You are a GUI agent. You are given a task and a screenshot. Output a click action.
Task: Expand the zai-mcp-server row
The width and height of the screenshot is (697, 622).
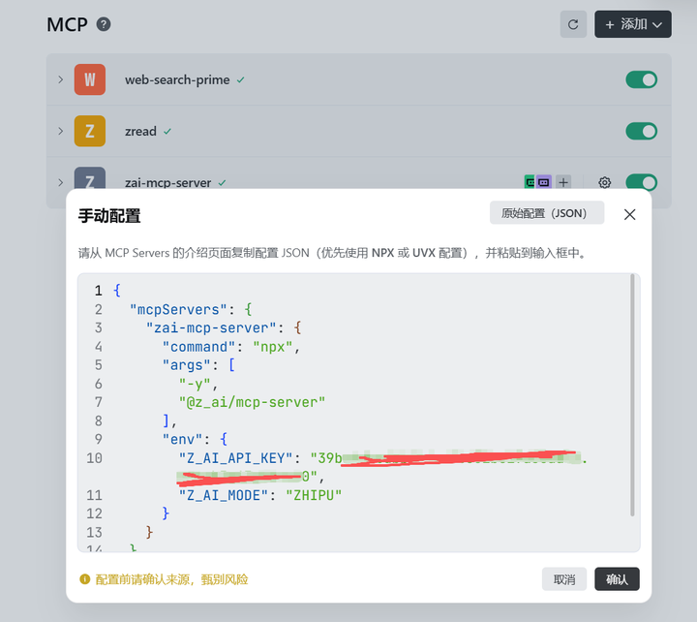[x=60, y=182]
